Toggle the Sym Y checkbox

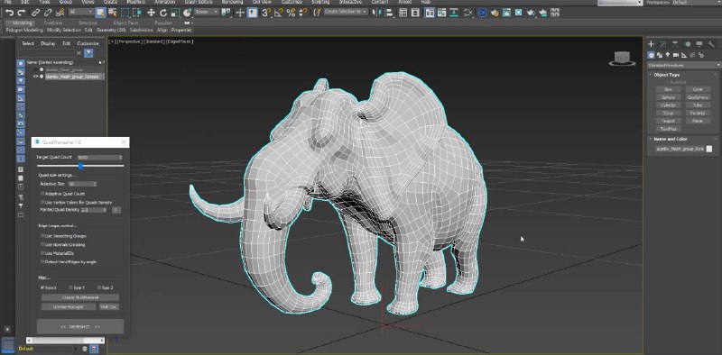coord(71,287)
